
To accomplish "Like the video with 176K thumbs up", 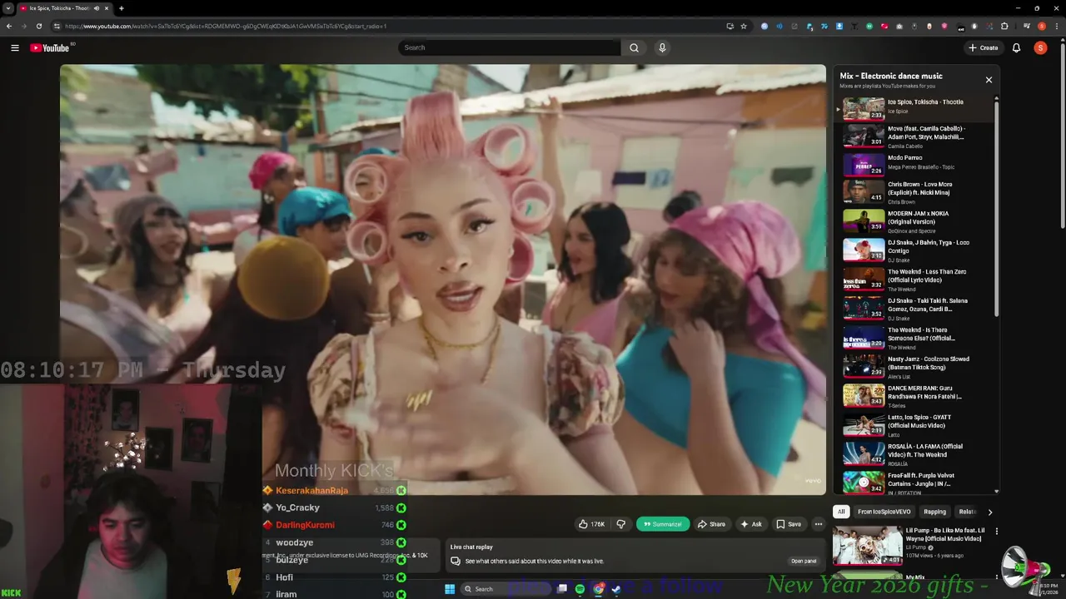I will [591, 524].
